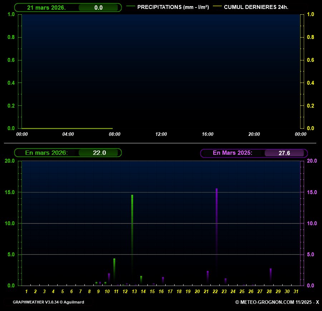Image resolution: width=322 pixels, height=311 pixels.
Task: Click day 31 on the month axis
Action: [296, 292]
